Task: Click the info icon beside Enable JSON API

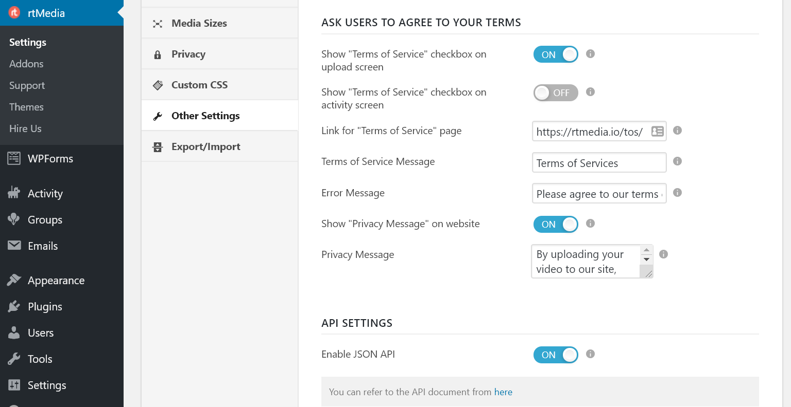Action: click(x=590, y=355)
